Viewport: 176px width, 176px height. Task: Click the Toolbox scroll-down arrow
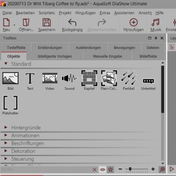pyautogui.click(x=163, y=163)
